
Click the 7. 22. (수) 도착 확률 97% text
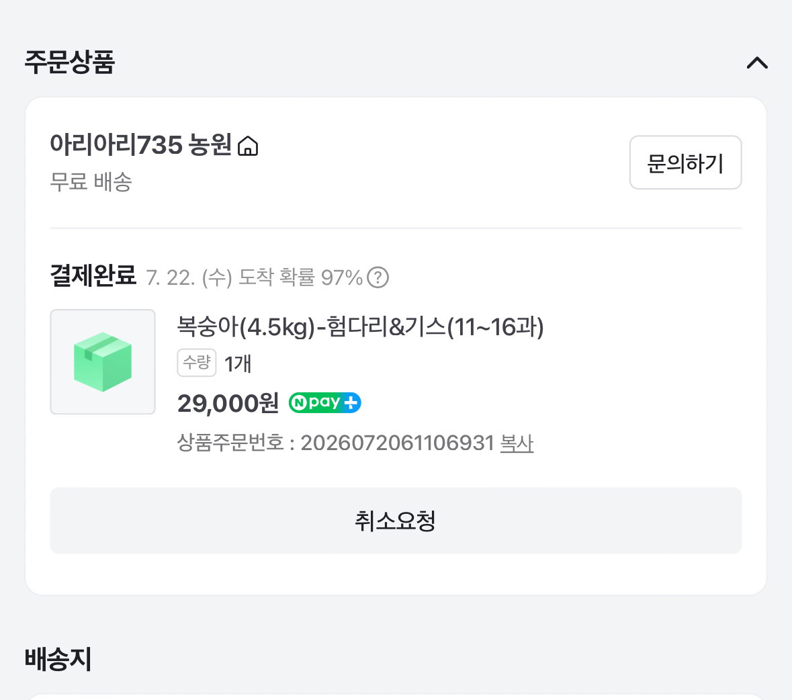(x=255, y=277)
